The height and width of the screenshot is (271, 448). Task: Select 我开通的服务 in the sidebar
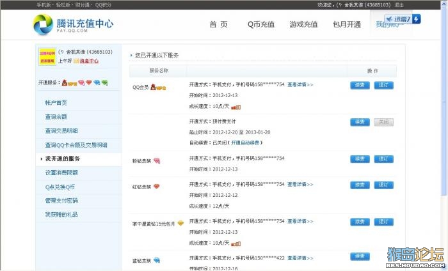tap(63, 159)
